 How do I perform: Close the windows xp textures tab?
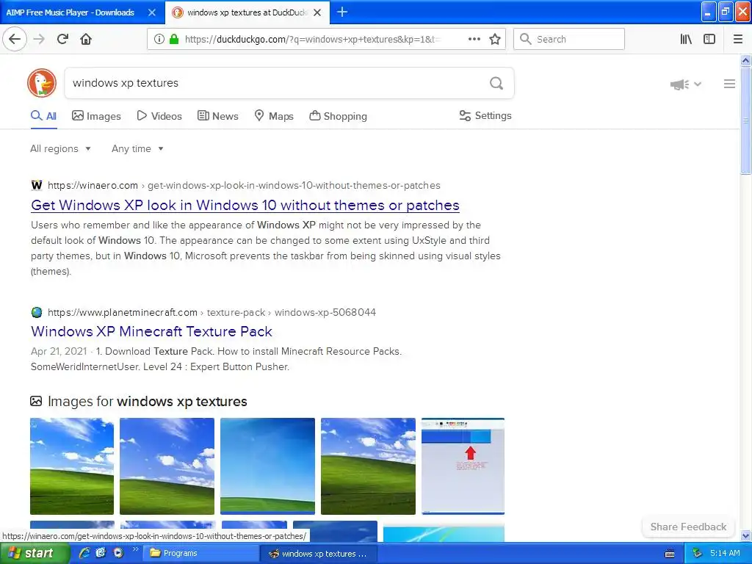click(x=317, y=12)
